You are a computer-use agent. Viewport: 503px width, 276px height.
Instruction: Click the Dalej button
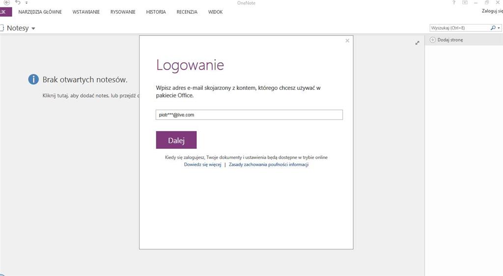point(176,140)
